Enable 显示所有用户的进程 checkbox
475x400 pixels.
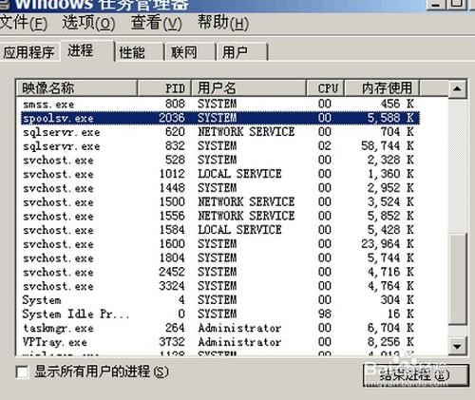(22, 371)
